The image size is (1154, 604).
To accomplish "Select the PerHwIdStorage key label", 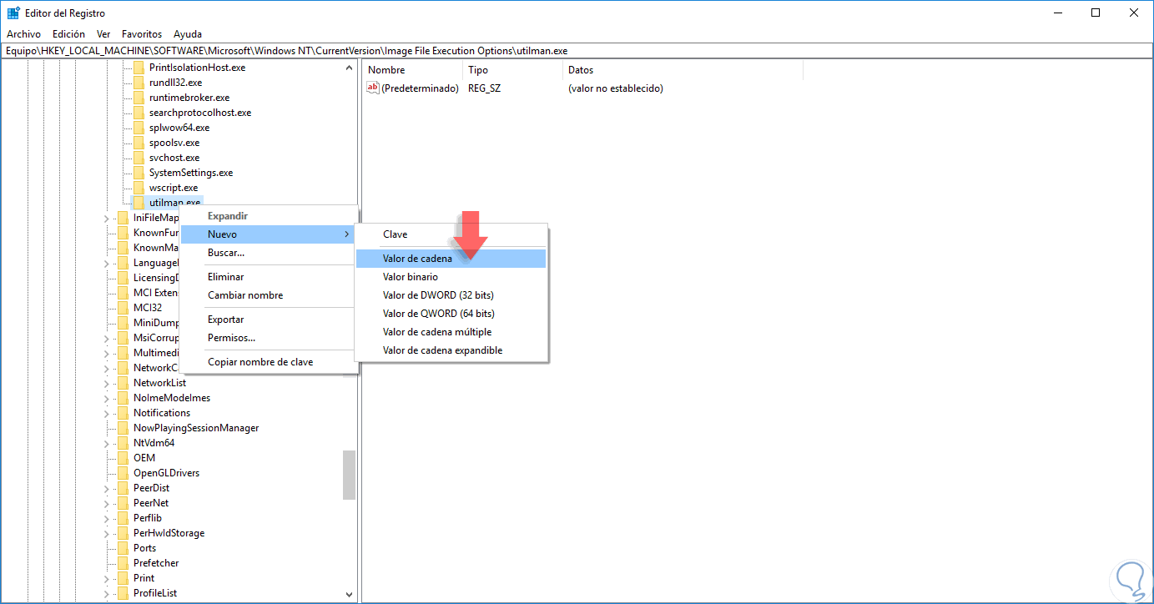I will tap(169, 533).
